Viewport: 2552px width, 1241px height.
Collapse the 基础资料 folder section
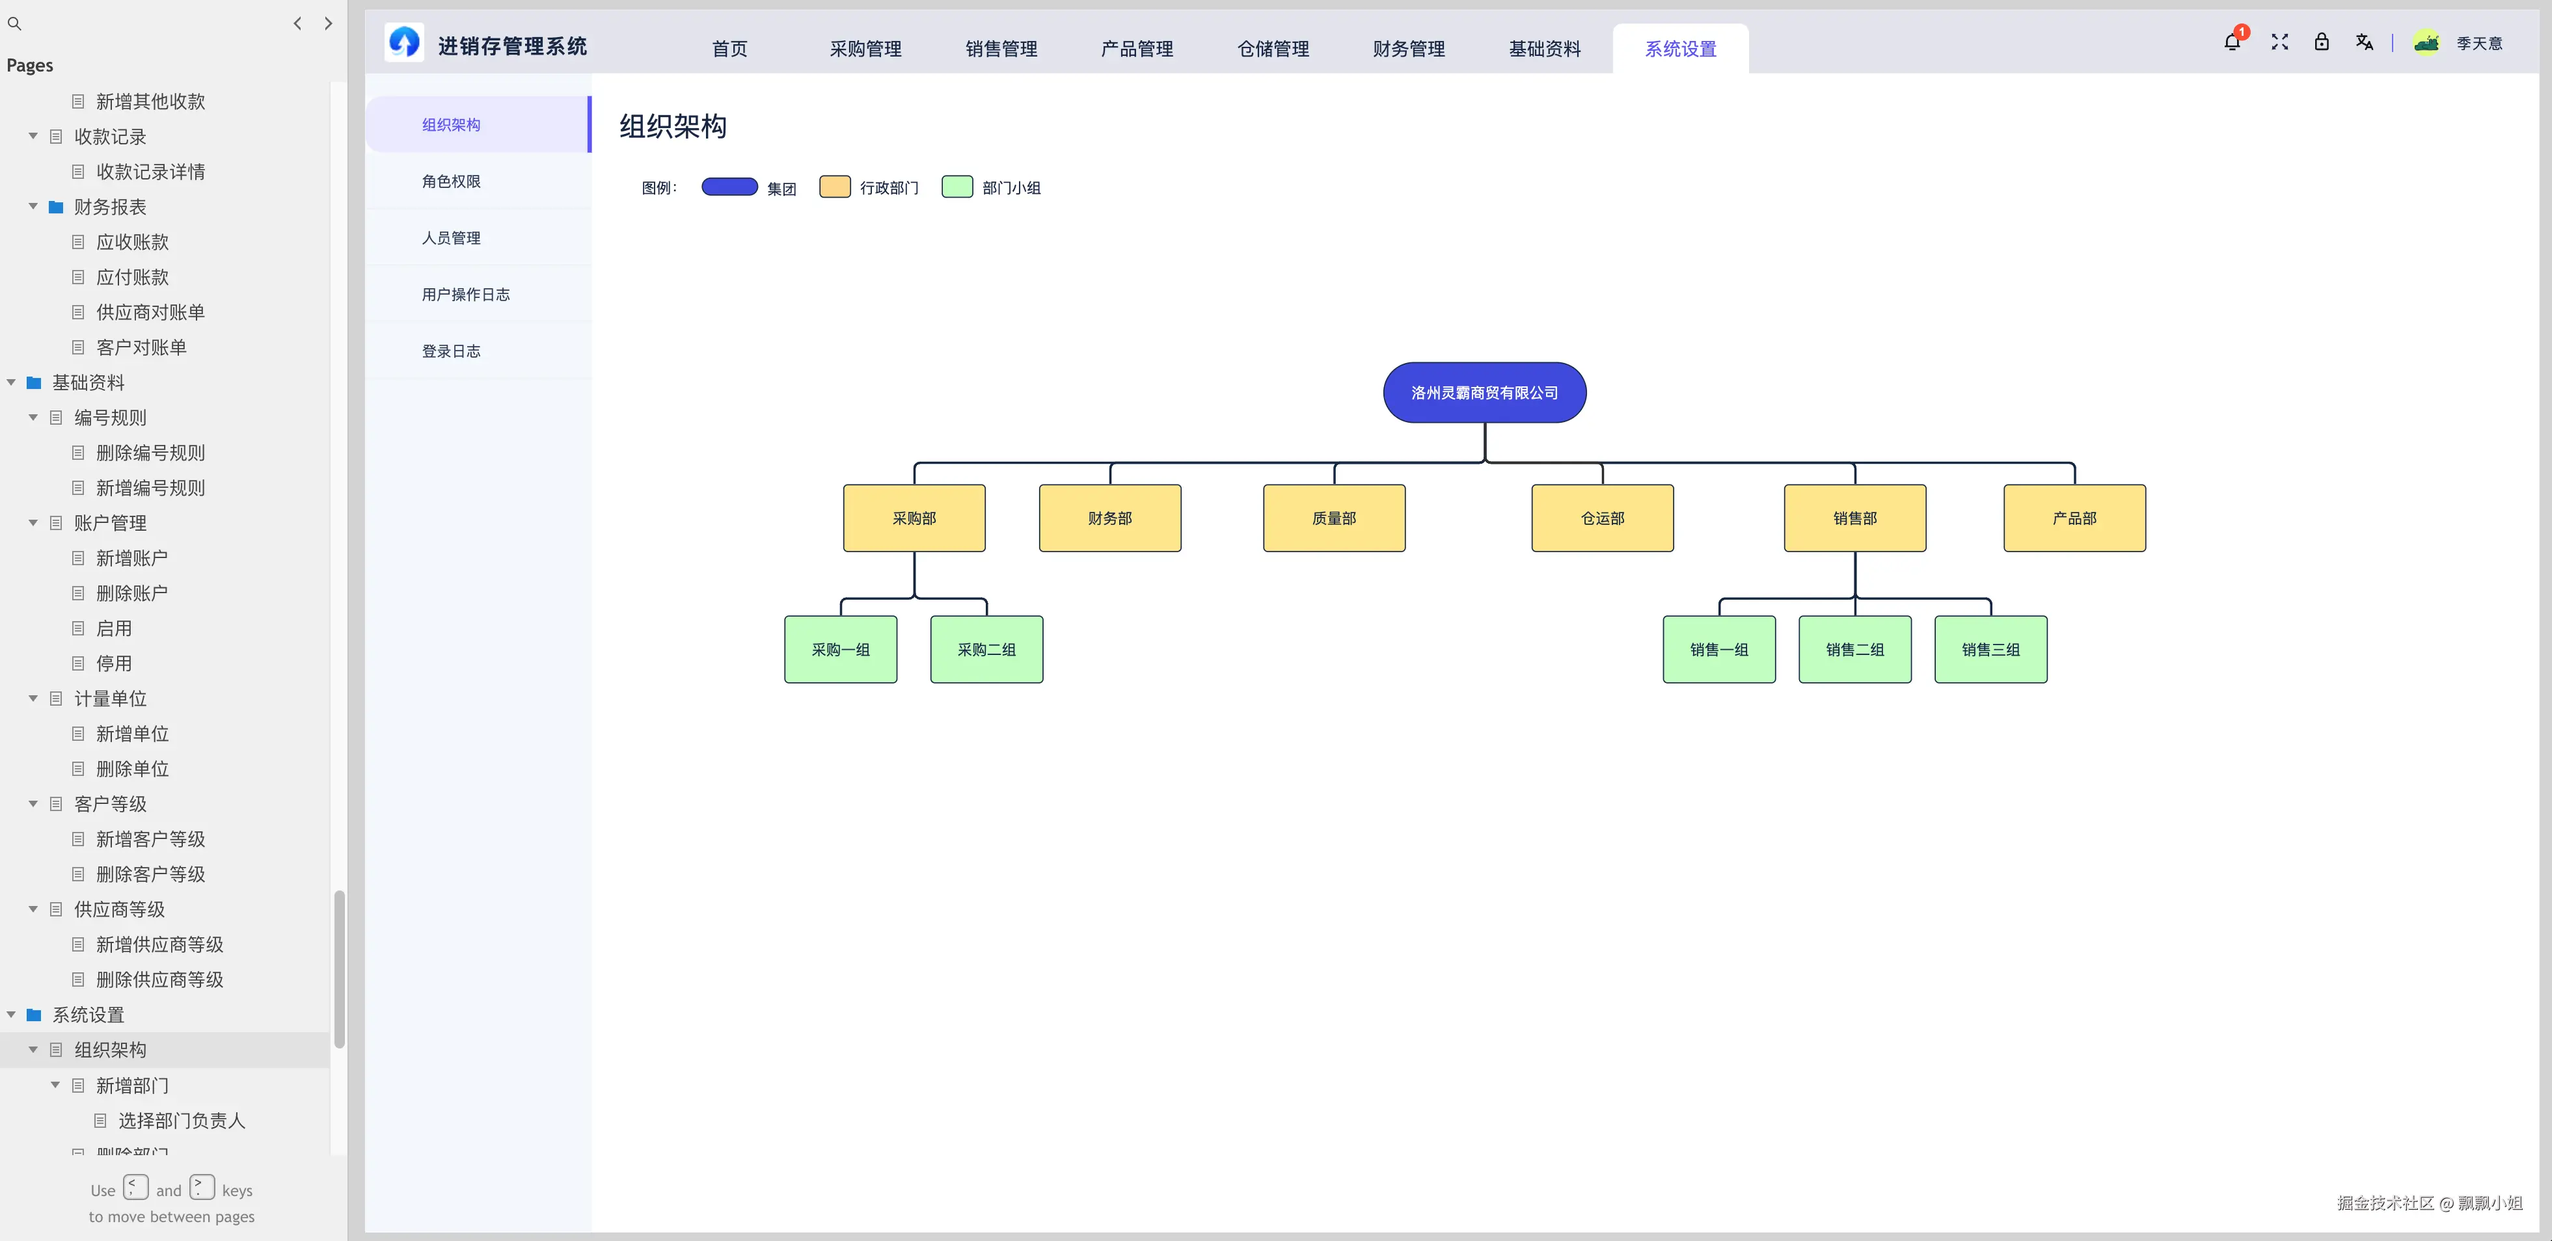[10, 381]
